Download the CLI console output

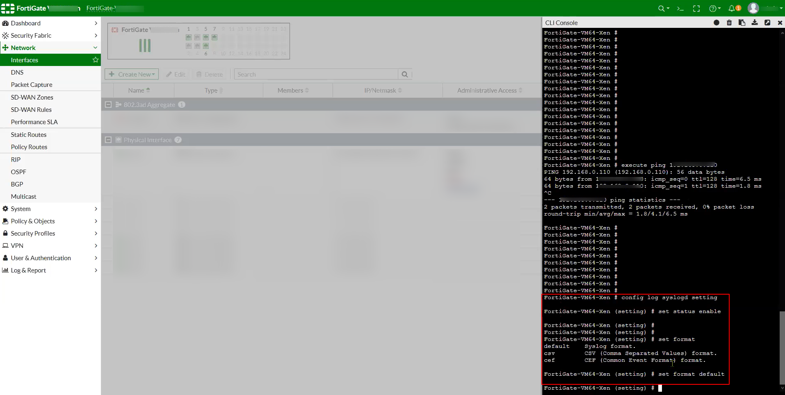[755, 23]
